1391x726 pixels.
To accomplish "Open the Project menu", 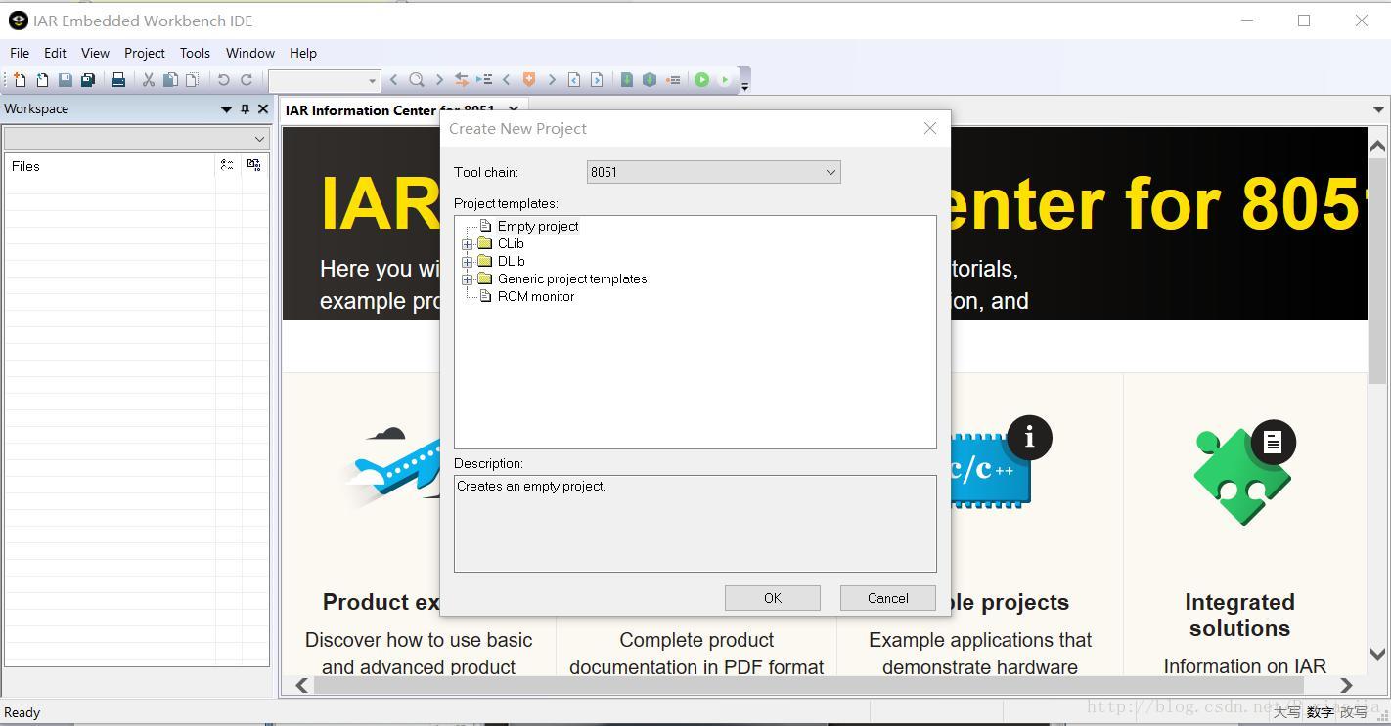I will coord(145,53).
